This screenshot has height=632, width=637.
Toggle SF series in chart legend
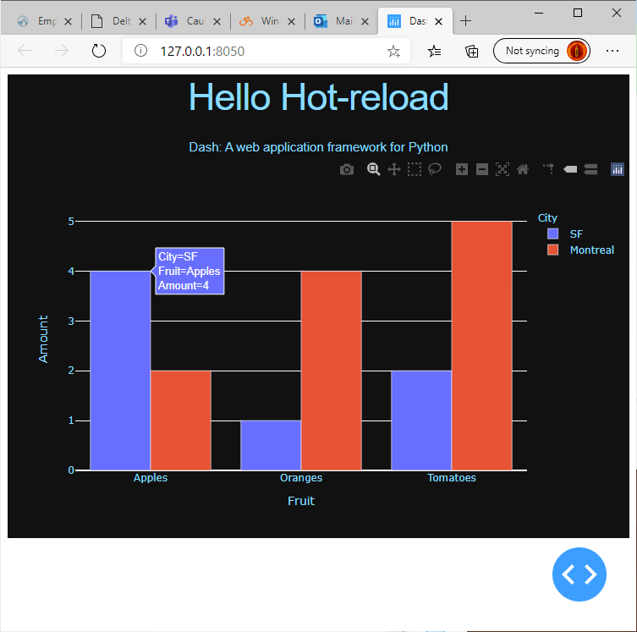click(x=575, y=234)
